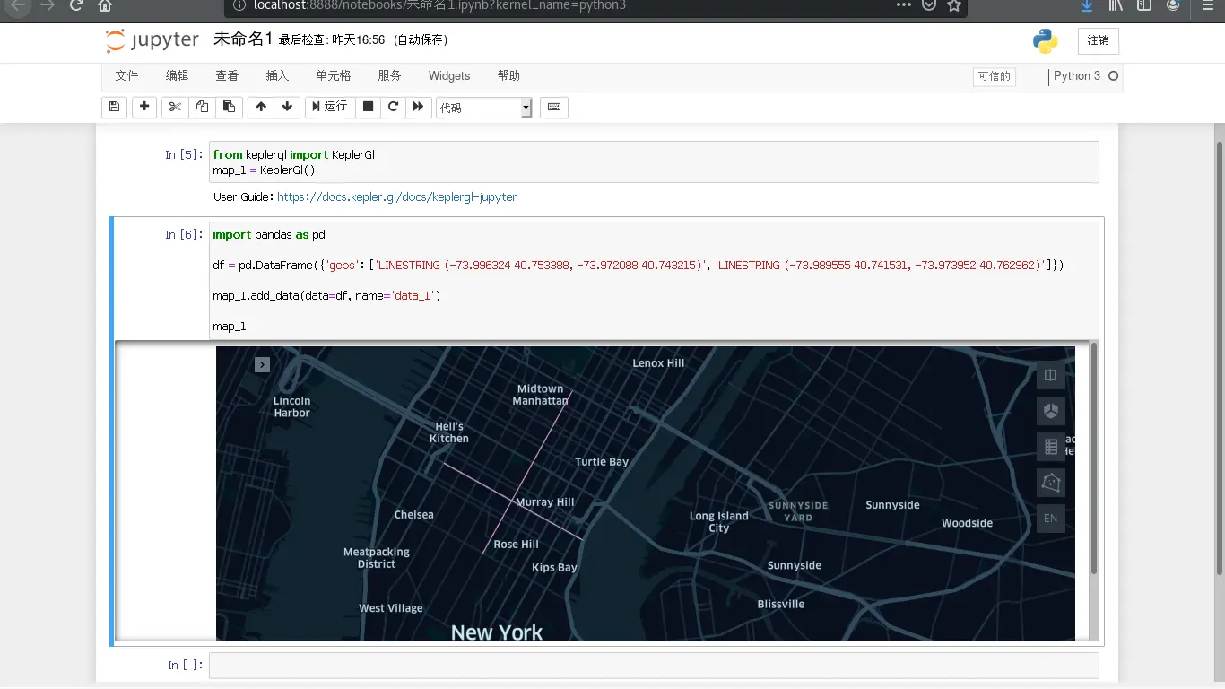Click the Hell's Kitchen map label
This screenshot has height=689, width=1225.
[449, 432]
